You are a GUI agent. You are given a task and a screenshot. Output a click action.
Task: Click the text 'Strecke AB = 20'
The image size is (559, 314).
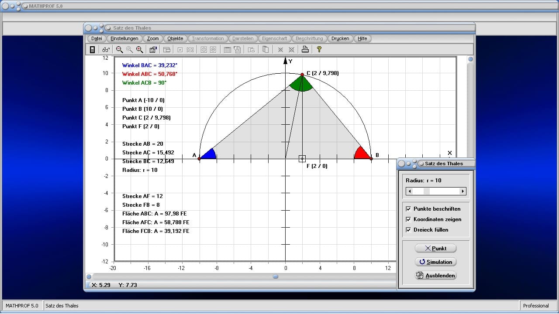coord(143,144)
